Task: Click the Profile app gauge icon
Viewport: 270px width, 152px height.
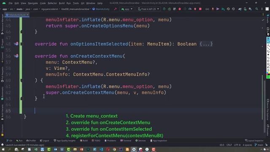Action: click(190, 9)
